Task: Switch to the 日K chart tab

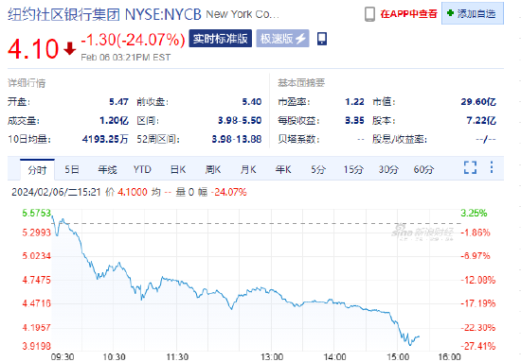Action: 178,170
